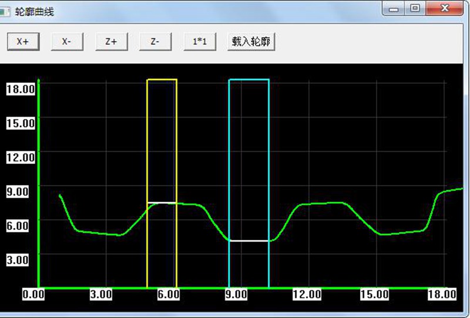Click the 0.00 origin label
470x318 pixels.
tap(33, 294)
